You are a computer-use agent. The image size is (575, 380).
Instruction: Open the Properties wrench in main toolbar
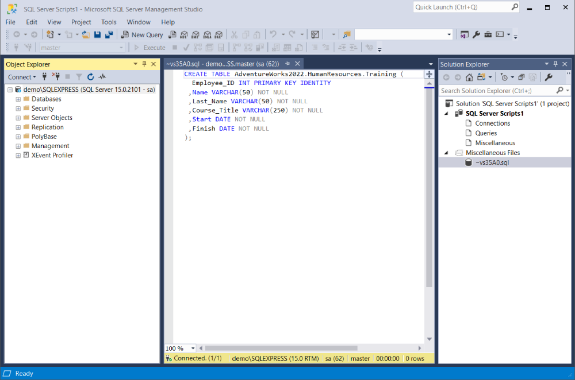(476, 34)
